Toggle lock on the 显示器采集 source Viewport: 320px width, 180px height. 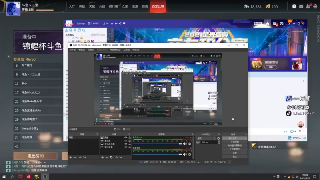(x=130, y=144)
